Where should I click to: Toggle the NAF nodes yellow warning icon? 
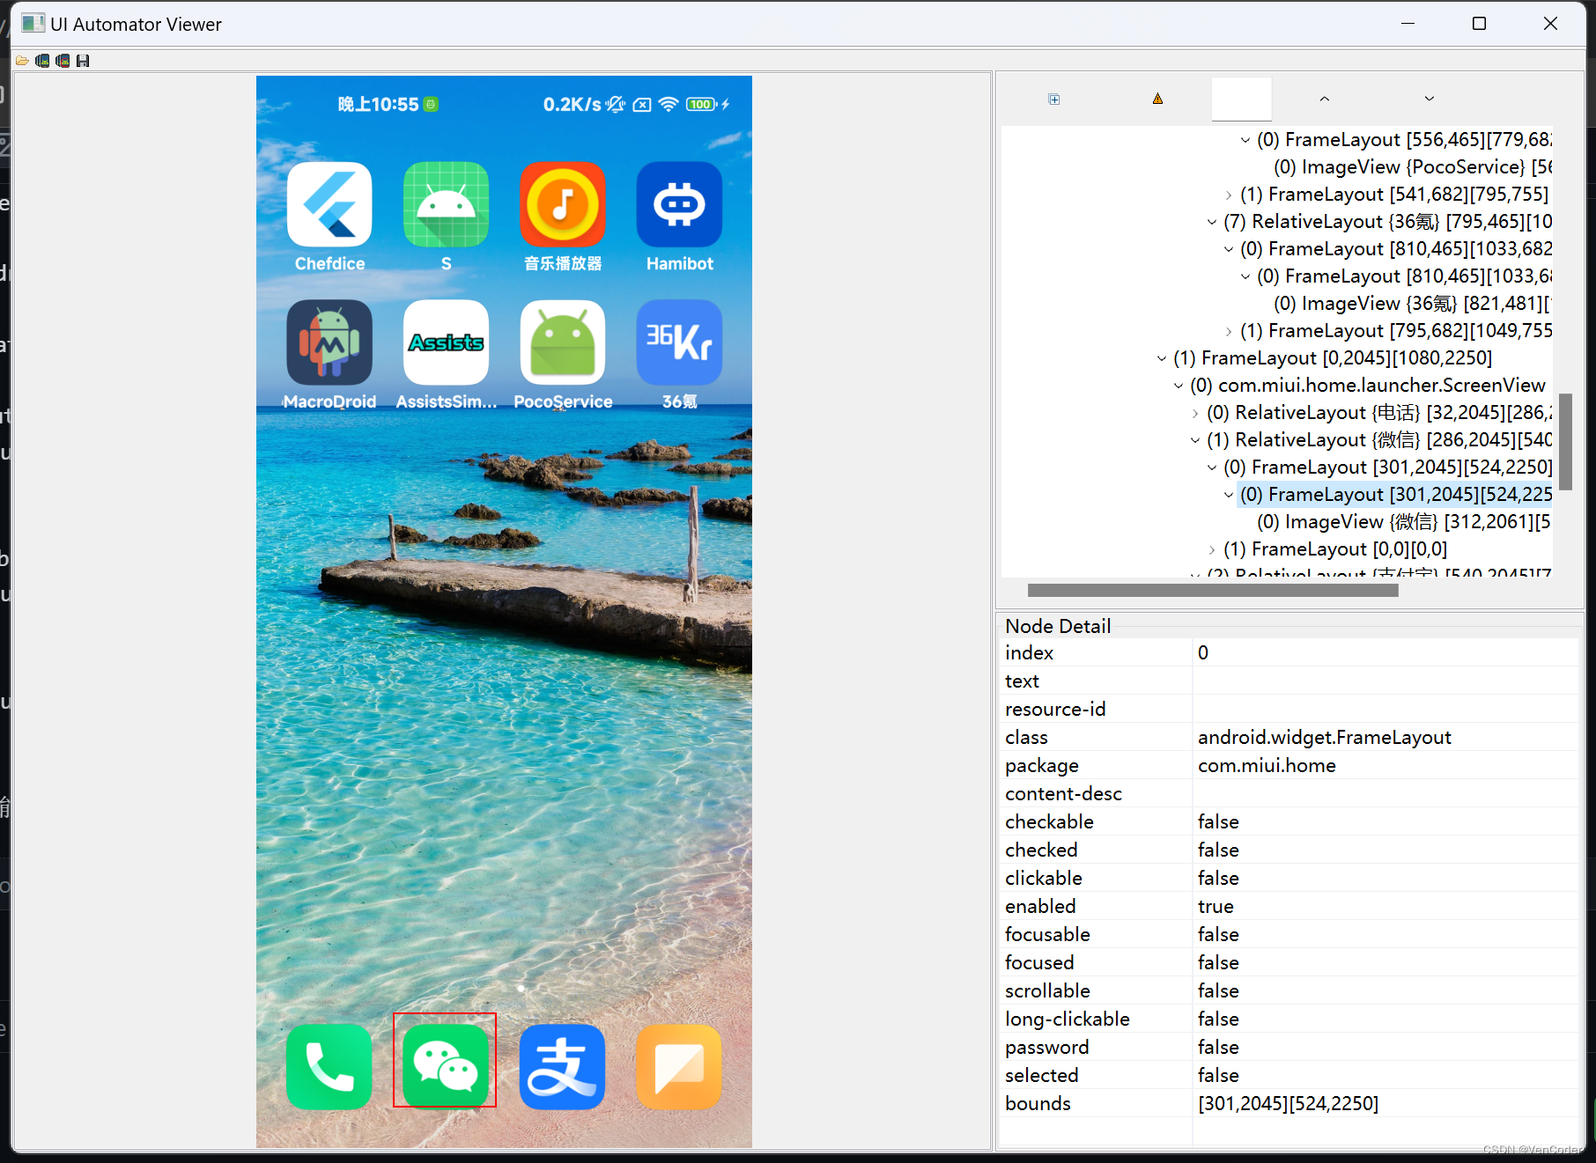coord(1157,99)
